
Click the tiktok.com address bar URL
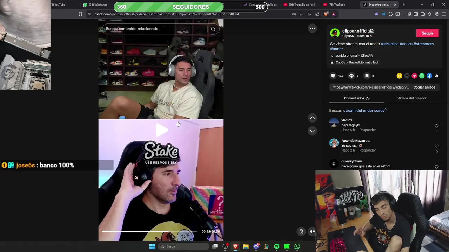point(167,14)
